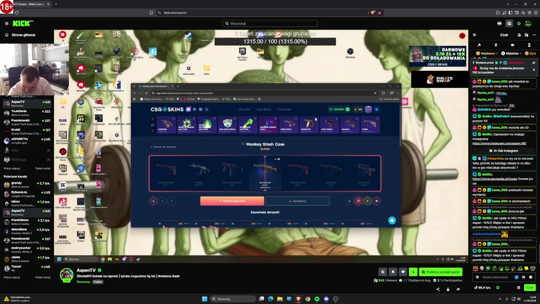Open the Windows Start button

[205, 299]
